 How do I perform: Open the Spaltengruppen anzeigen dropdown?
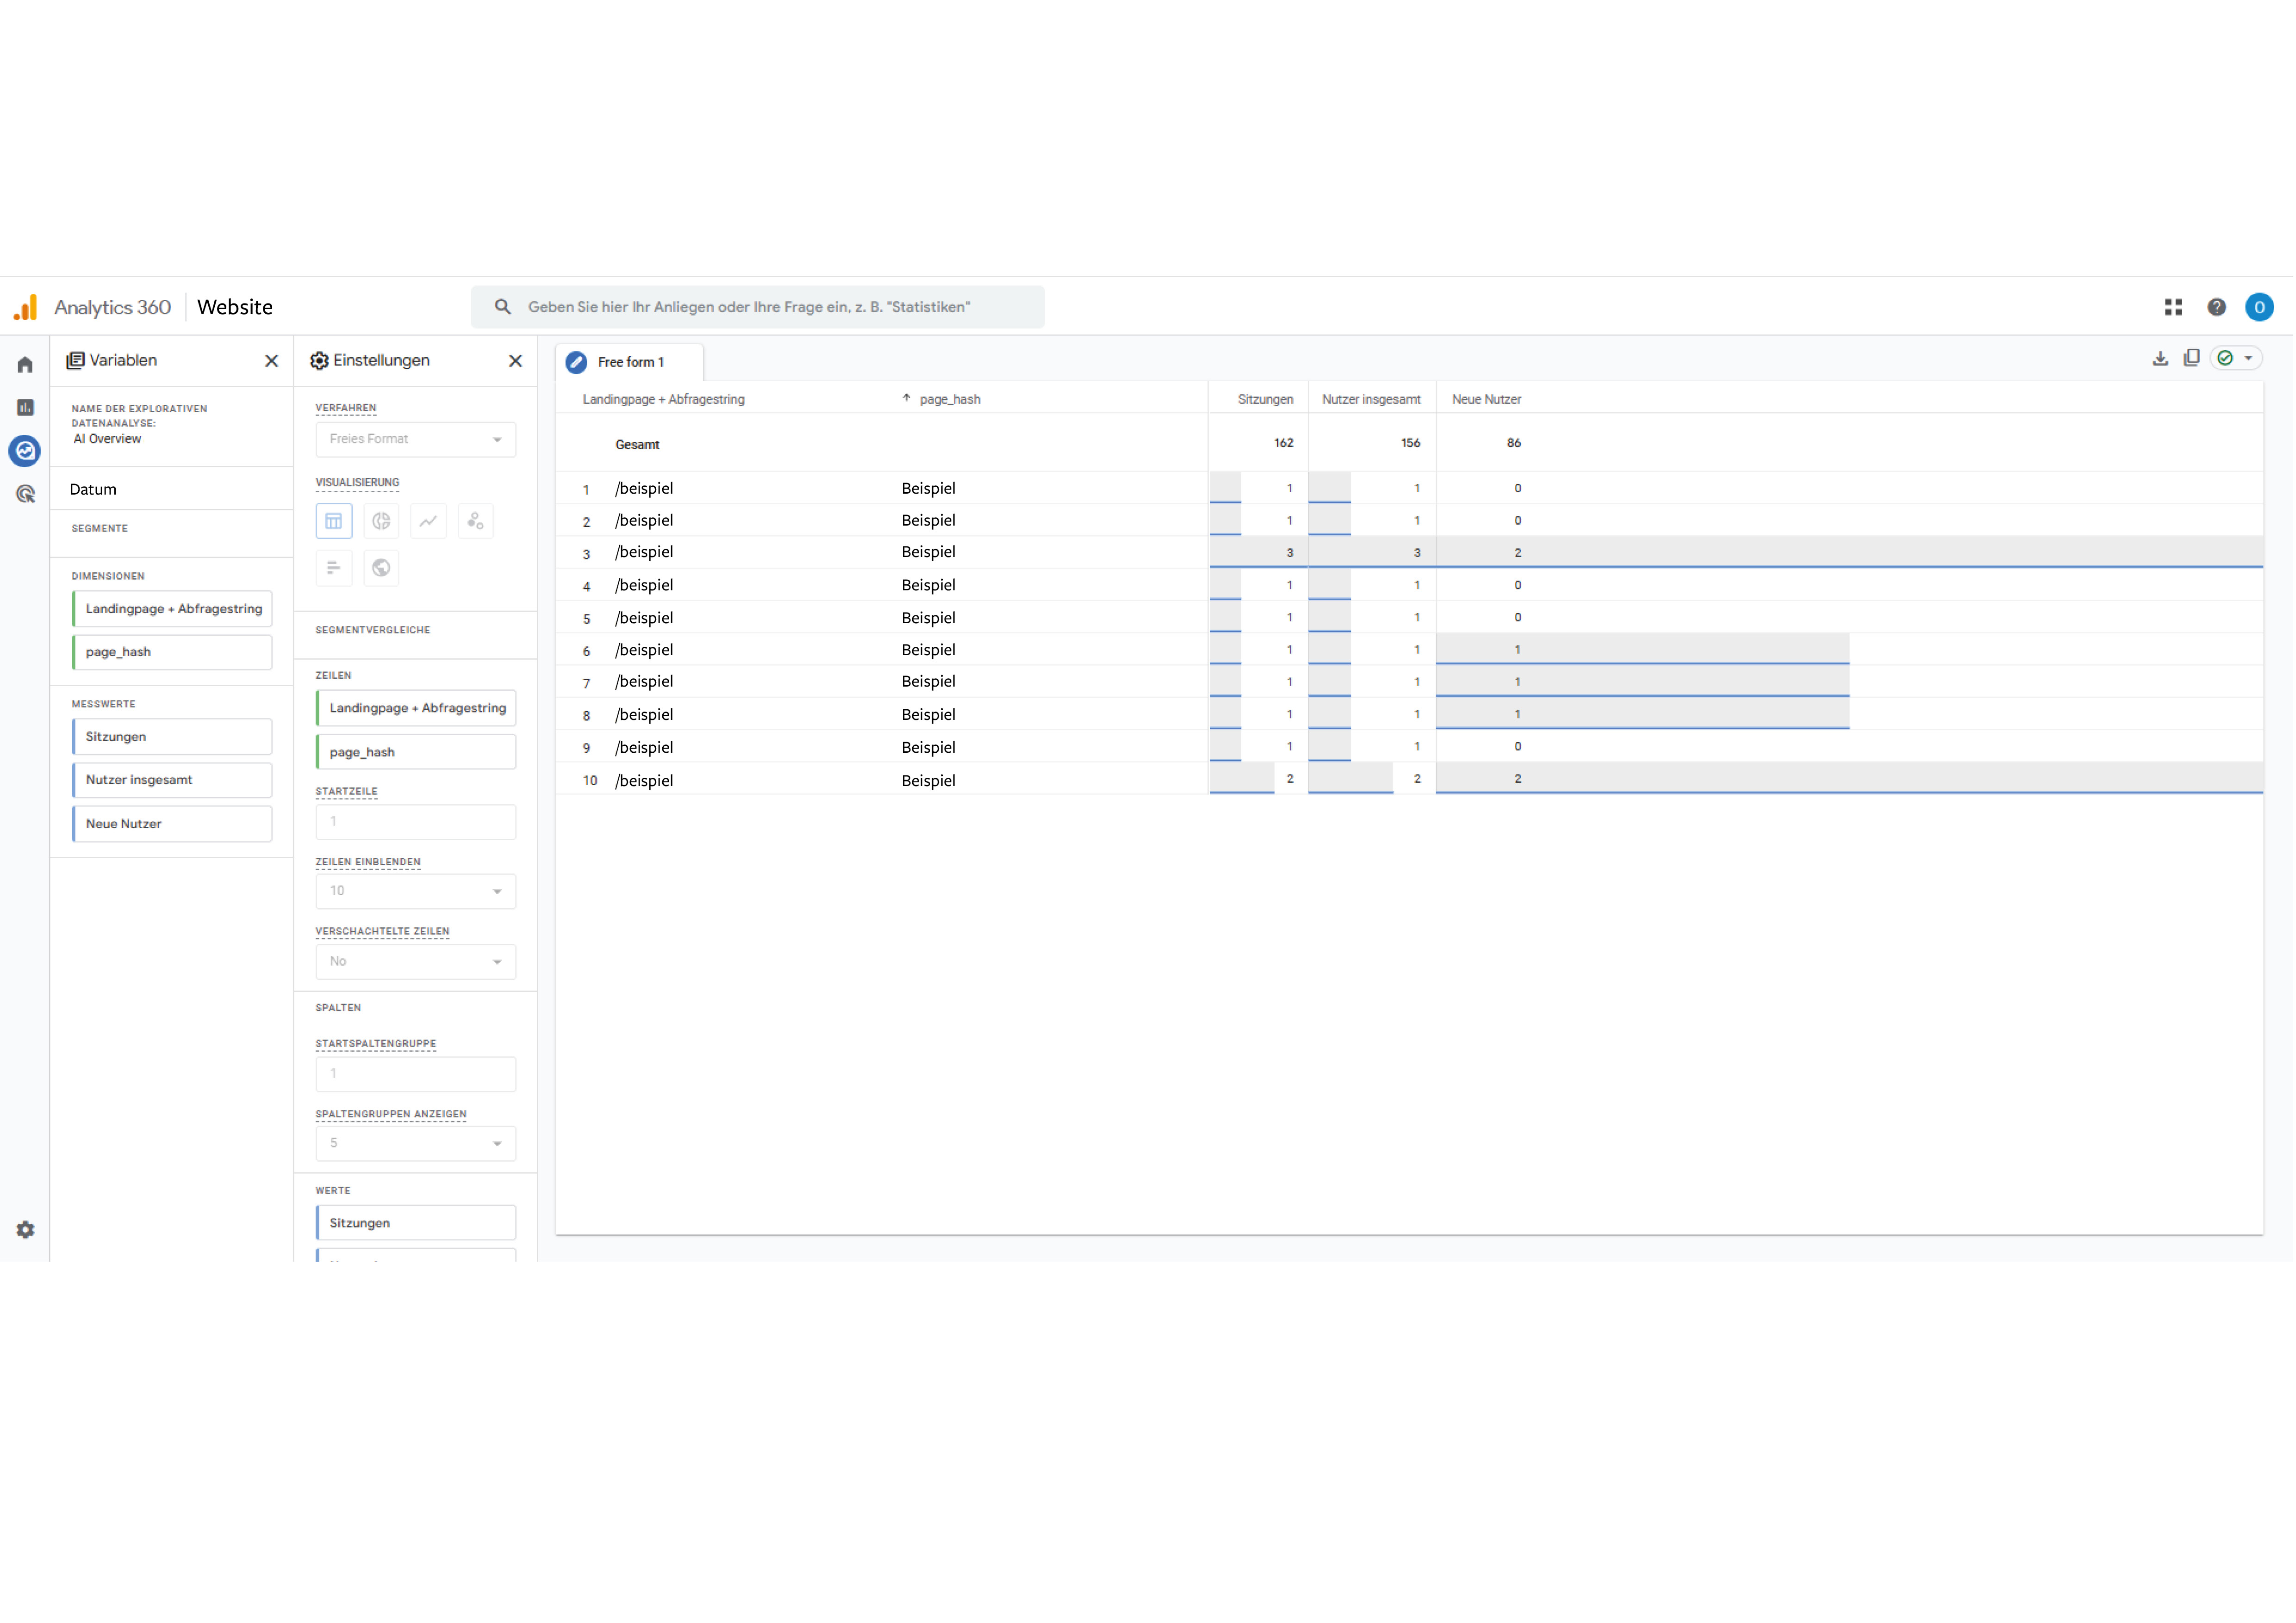pos(415,1142)
